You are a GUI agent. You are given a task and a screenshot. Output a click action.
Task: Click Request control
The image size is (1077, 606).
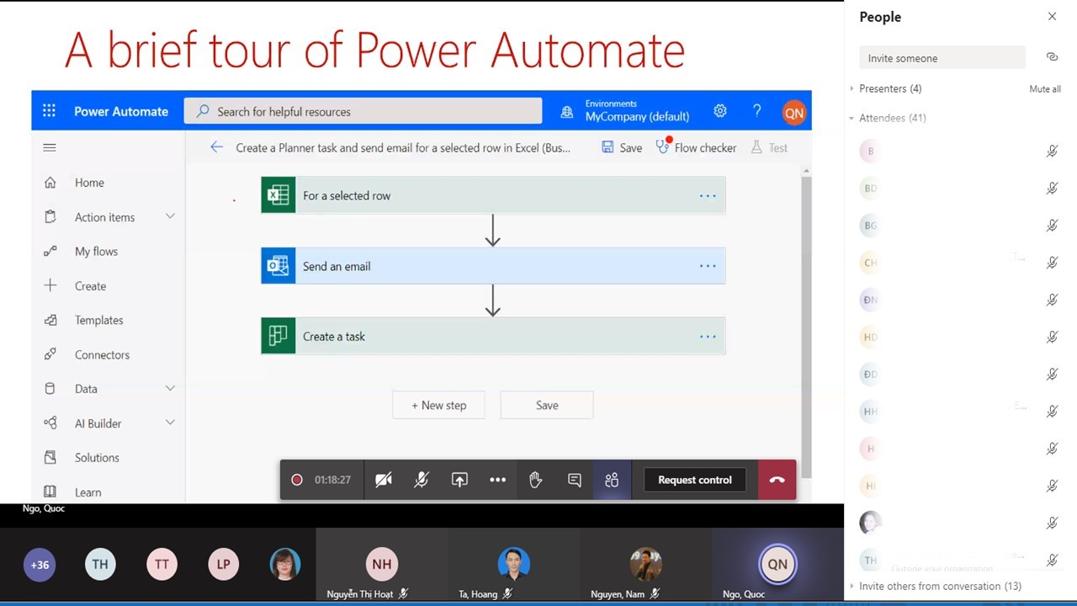[x=695, y=480]
